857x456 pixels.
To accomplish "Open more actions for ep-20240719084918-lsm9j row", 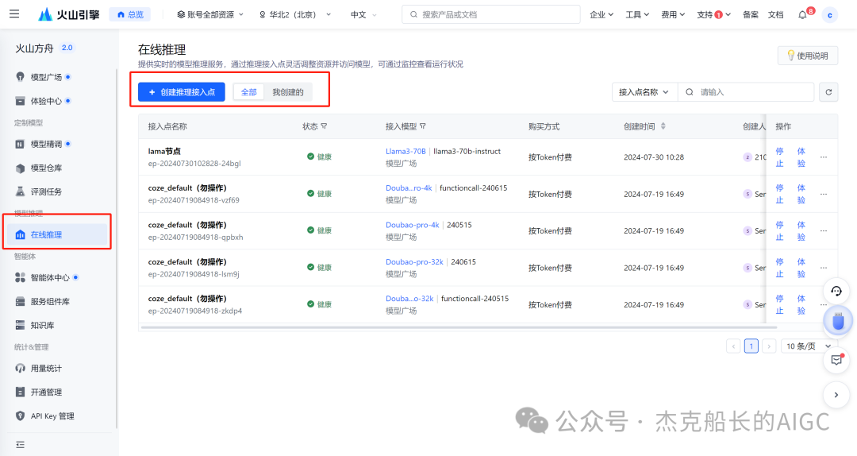I will pos(824,268).
